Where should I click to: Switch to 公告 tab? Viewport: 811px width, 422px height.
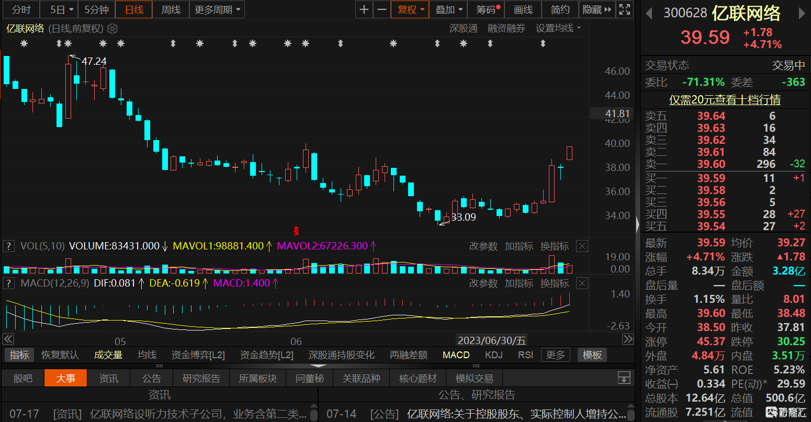coord(151,378)
